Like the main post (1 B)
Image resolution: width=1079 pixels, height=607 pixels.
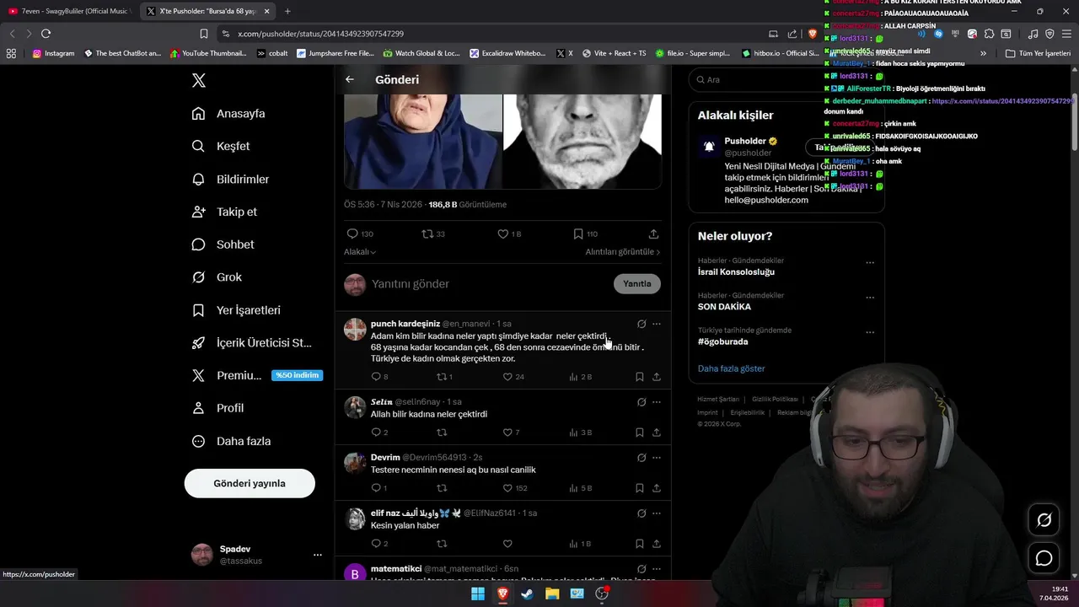click(502, 234)
